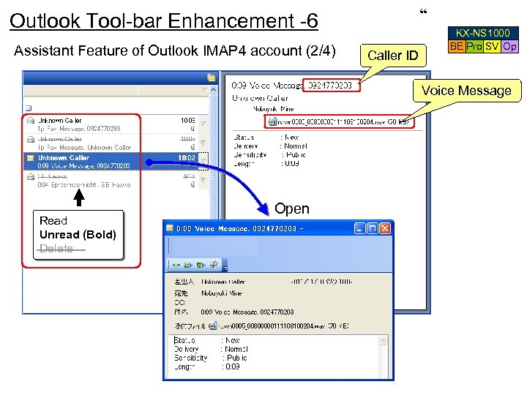Click the leftmost green icon in message window toolbar
Screen dimensions: 527x395
(176, 266)
